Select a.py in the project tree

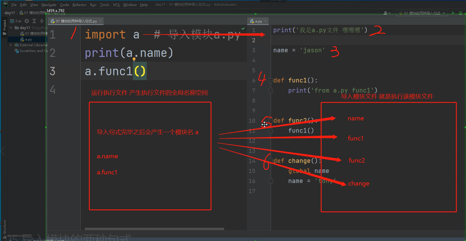coord(26,39)
